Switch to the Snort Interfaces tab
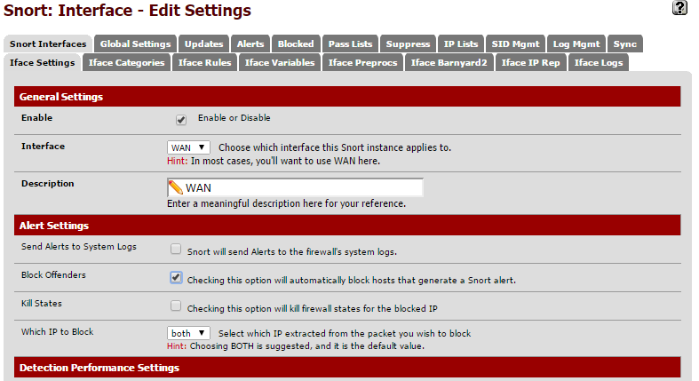The height and width of the screenshot is (381, 699). (48, 44)
